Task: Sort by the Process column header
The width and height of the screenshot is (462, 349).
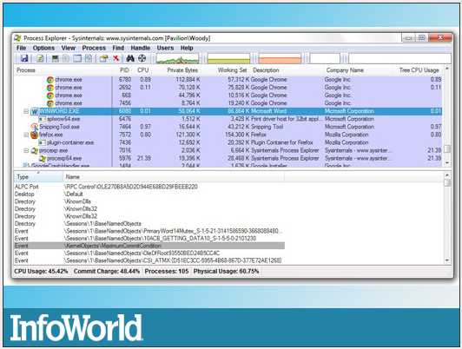Action: [63, 70]
